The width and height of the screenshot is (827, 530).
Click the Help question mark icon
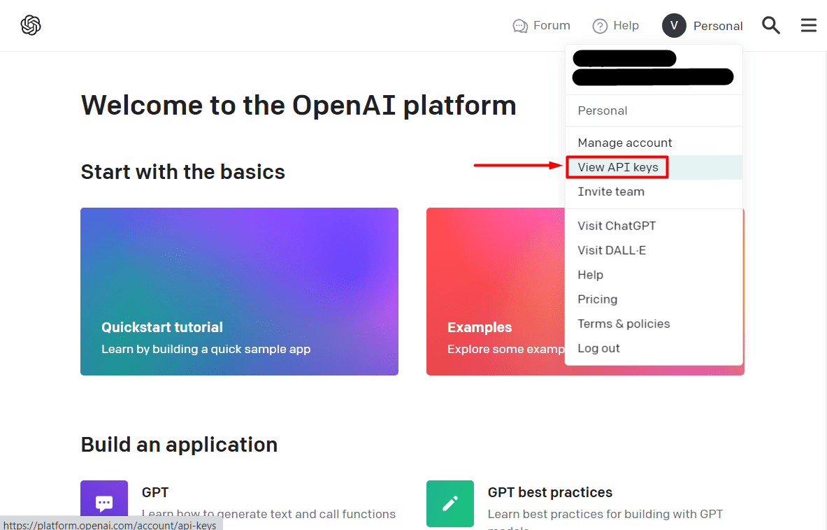pos(601,25)
